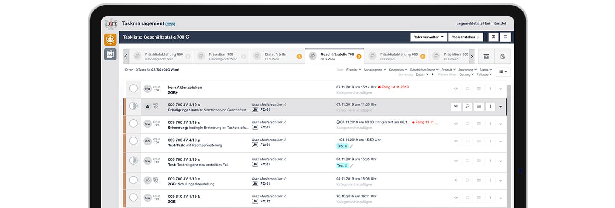Toggle eye visibility in highlighted 14:20 row
Image resolution: width=615 pixels, height=208 pixels.
456,106
